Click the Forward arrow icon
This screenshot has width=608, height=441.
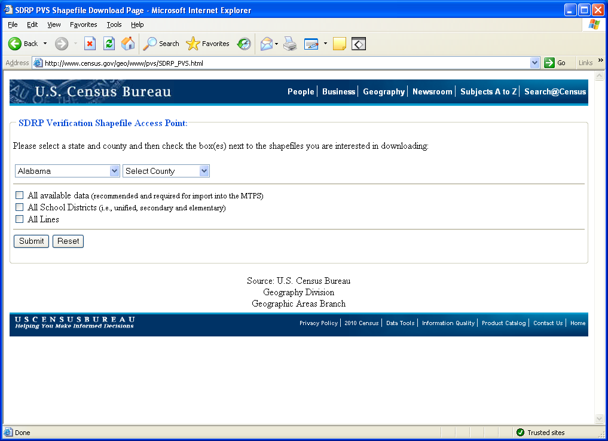(x=61, y=44)
